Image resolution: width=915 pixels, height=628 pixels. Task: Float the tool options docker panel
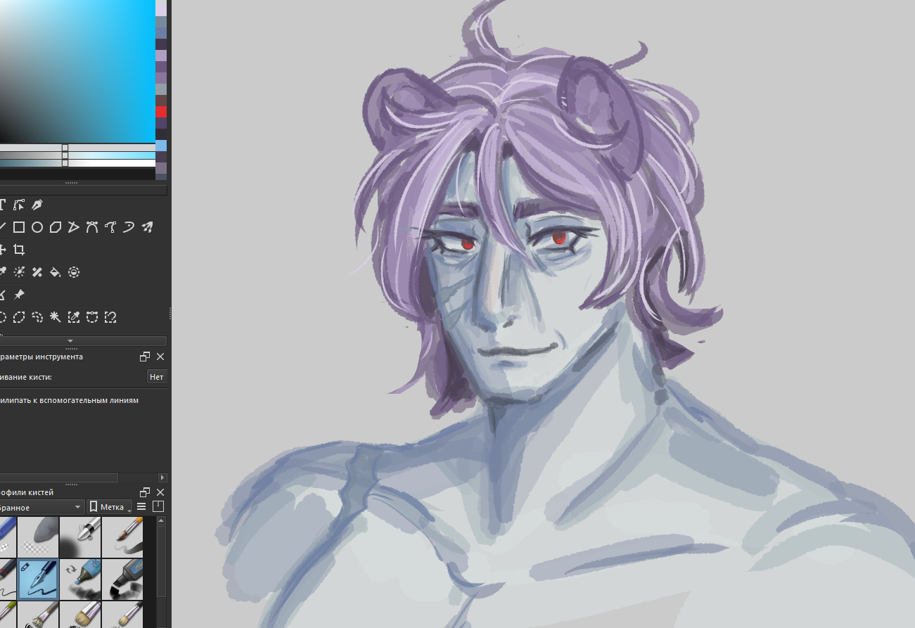(x=145, y=357)
